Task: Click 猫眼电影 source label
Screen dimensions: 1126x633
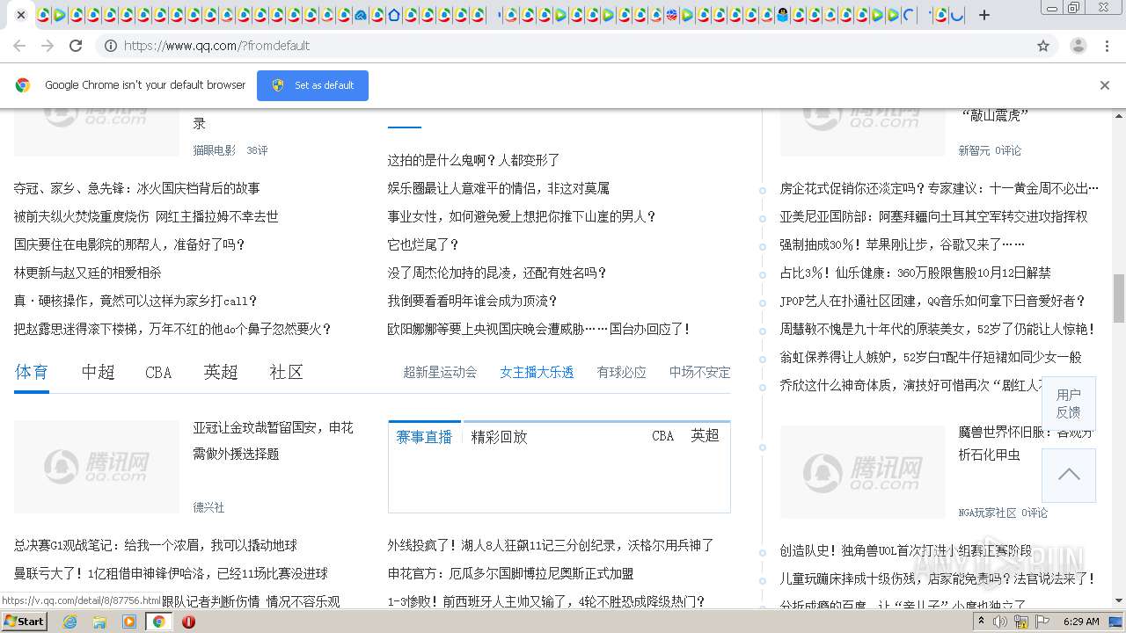Action: (x=215, y=150)
